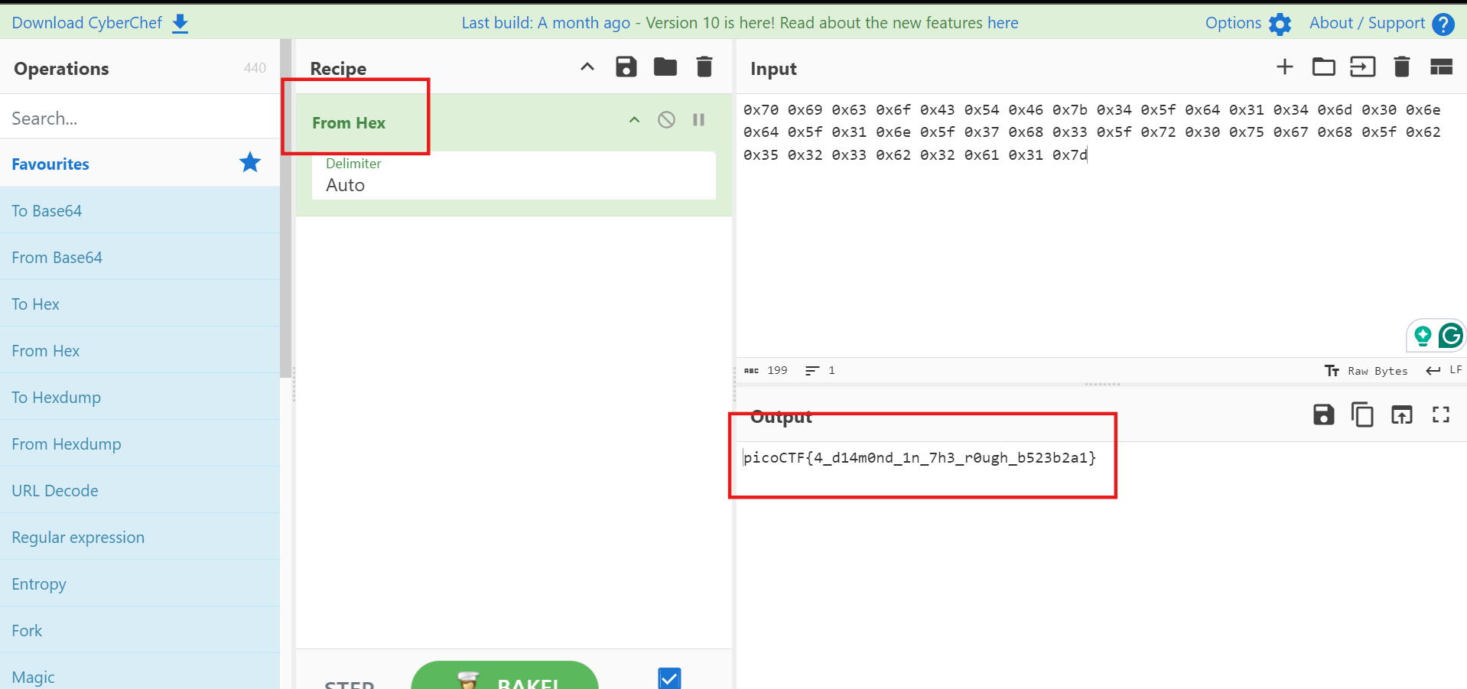Viewport: 1467px width, 689px height.
Task: Open the Options link text
Action: point(1233,23)
